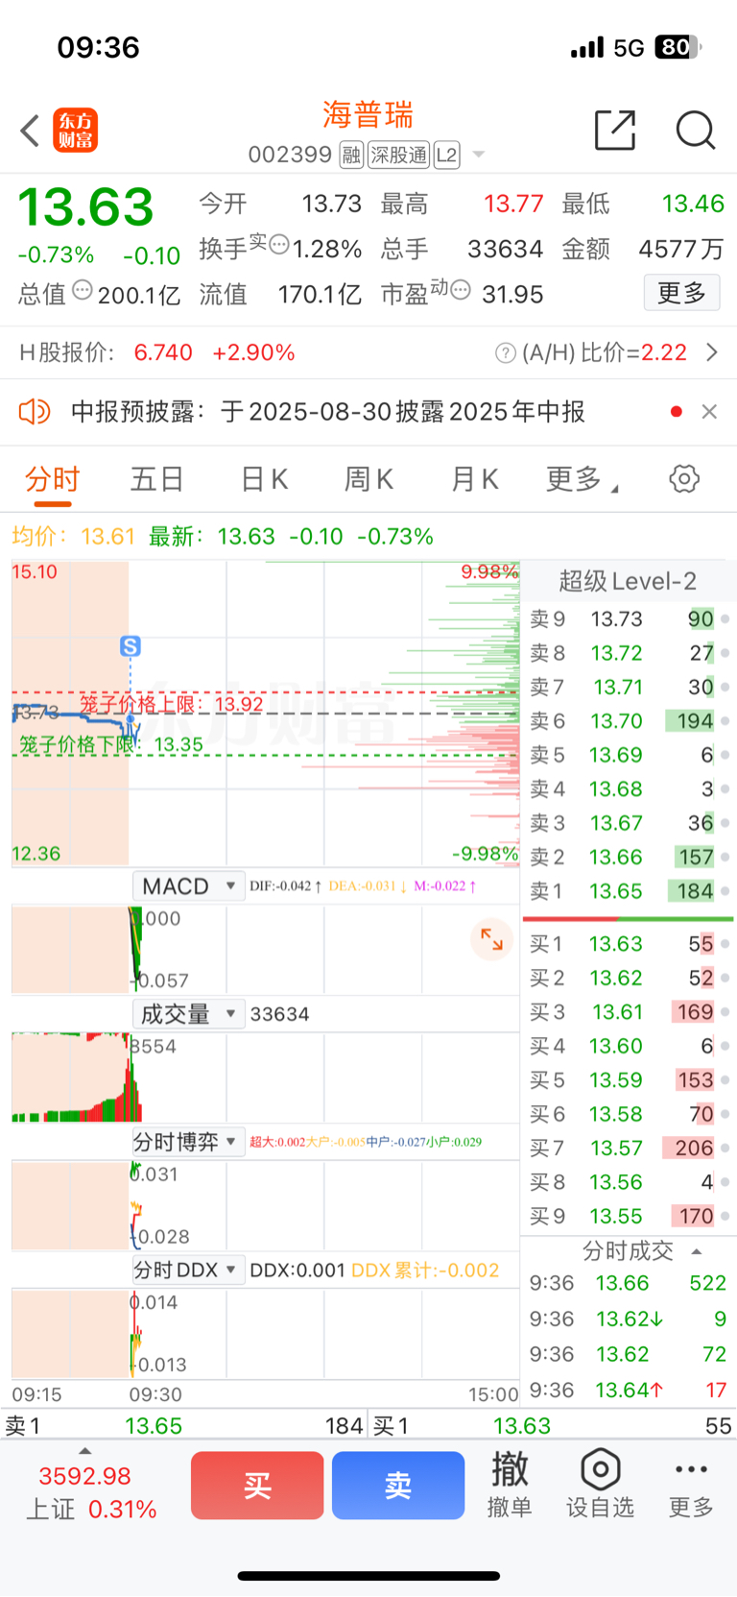The image size is (737, 1597).
Task: Tap the 超级Level-2 header
Action: (628, 581)
